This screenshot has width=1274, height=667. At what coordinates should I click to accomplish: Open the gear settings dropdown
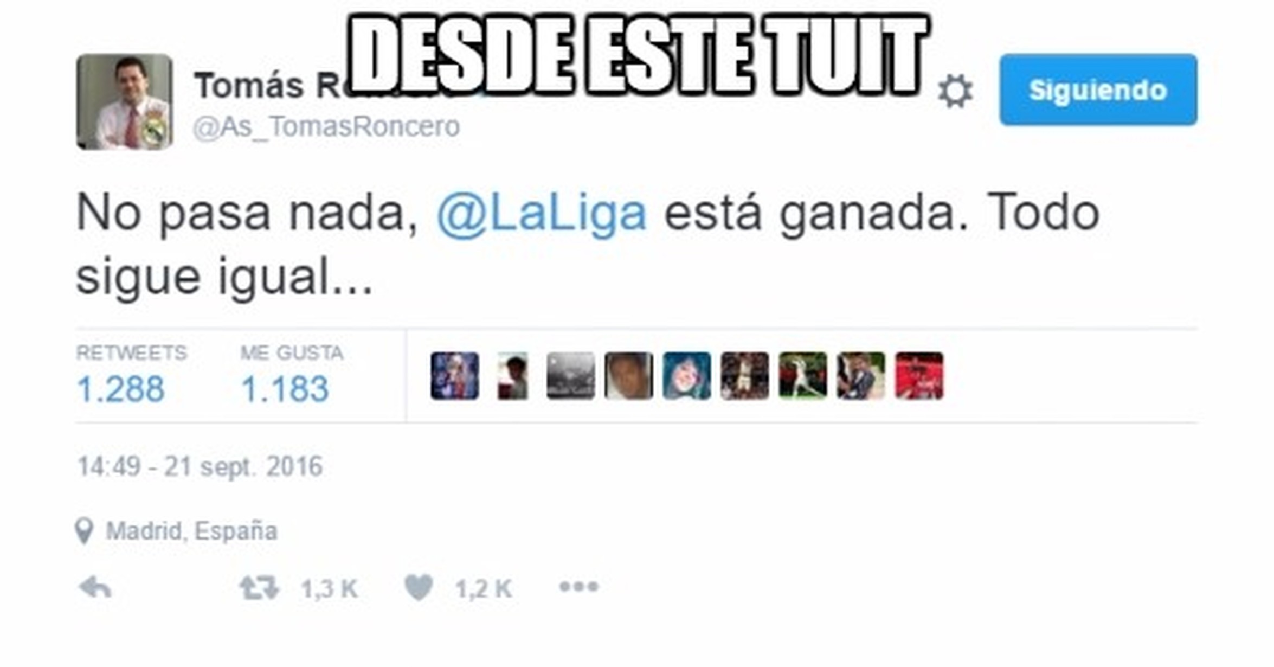pyautogui.click(x=955, y=91)
